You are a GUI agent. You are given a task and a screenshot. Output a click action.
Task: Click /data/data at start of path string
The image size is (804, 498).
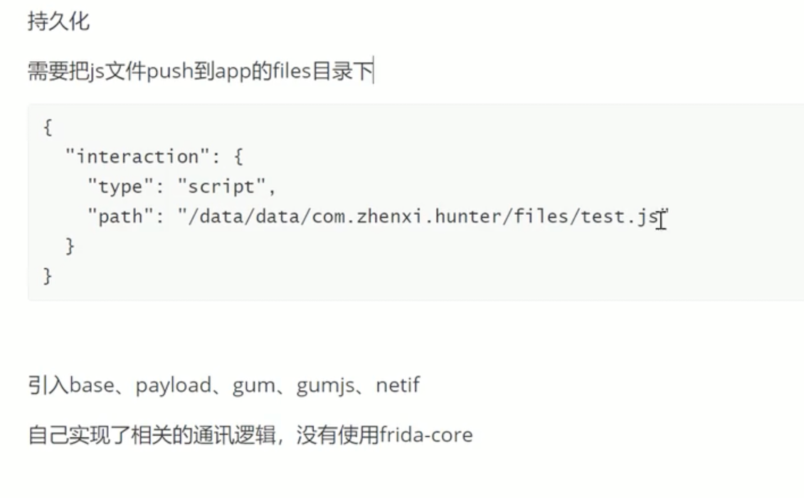[x=244, y=216]
